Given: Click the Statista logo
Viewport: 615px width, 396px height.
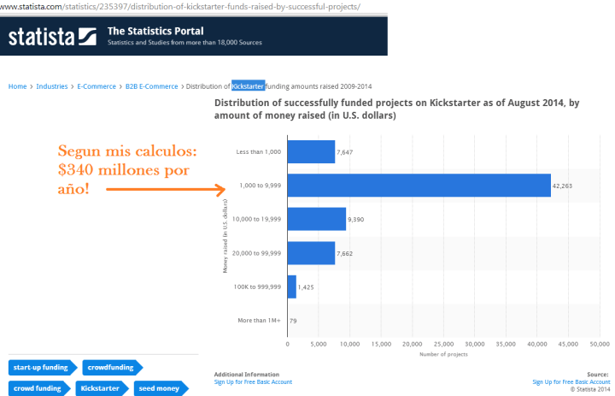Looking at the screenshot, I should coord(51,37).
